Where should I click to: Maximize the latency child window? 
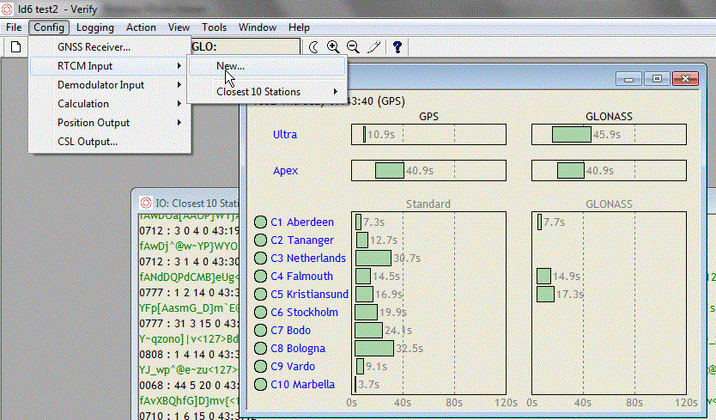(x=657, y=79)
